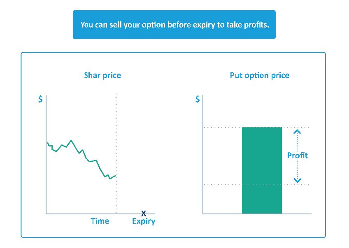The height and width of the screenshot is (248, 349).
Task: Click the upward arrowhead above Profit
Action: [298, 131]
